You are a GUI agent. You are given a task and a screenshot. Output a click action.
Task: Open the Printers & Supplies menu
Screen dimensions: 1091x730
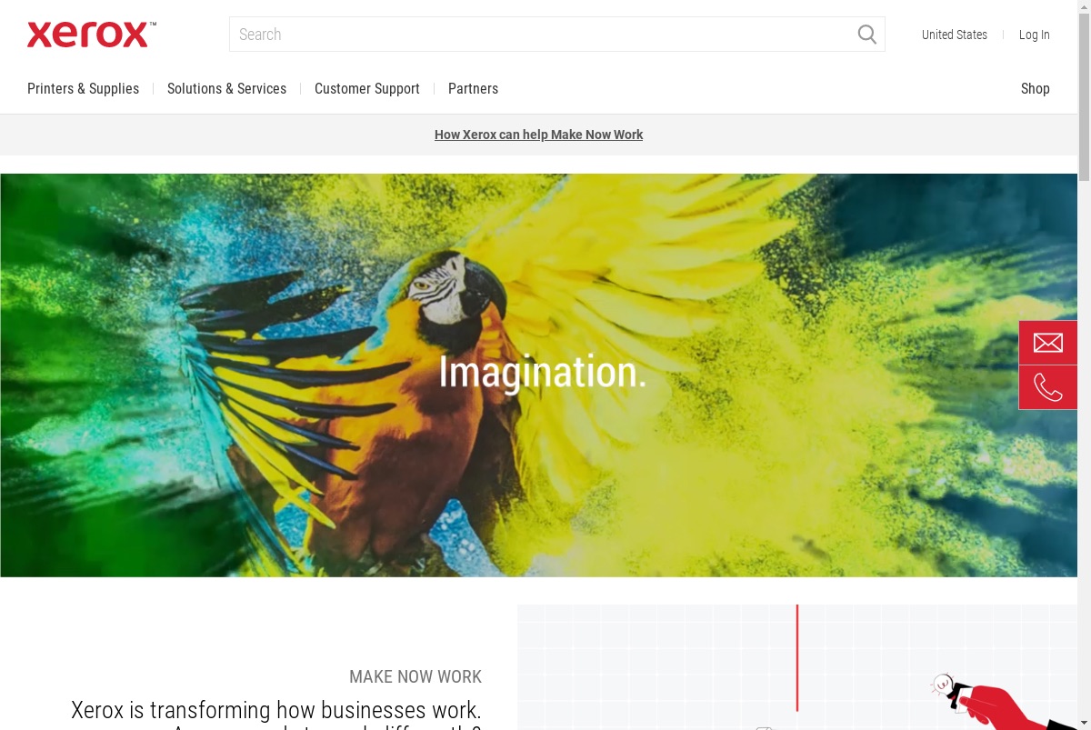pos(84,88)
